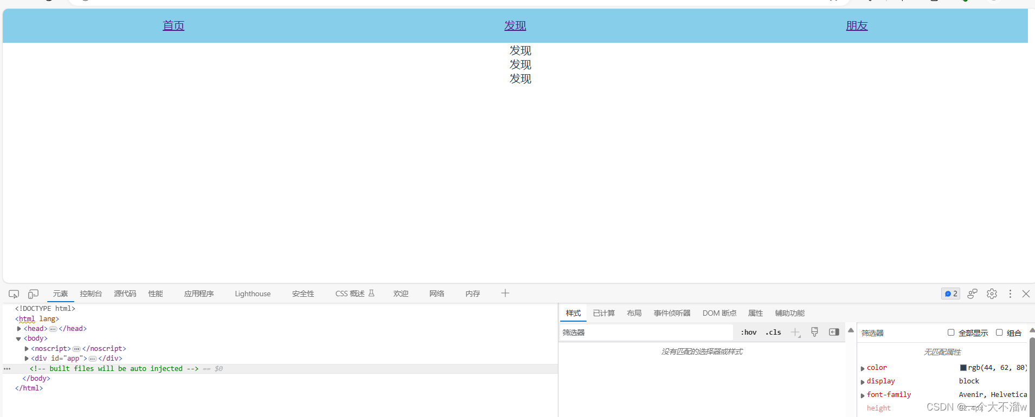Open the 性能 tab

[156, 294]
